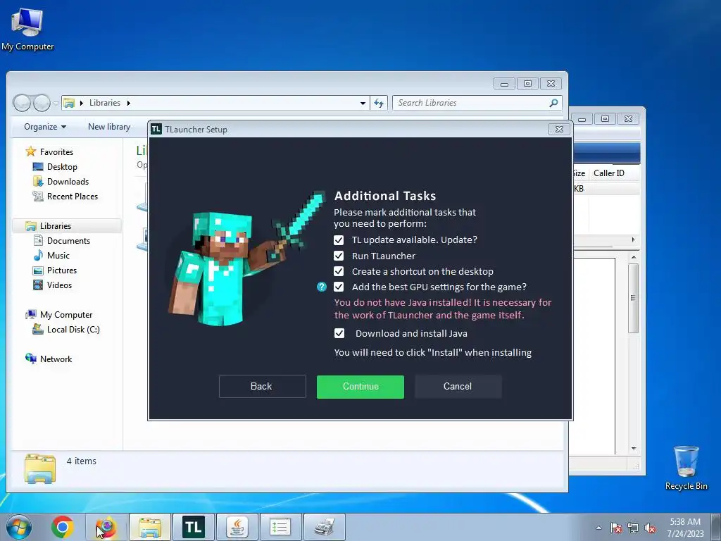Click New library in Explorer toolbar
The width and height of the screenshot is (721, 541).
[109, 127]
